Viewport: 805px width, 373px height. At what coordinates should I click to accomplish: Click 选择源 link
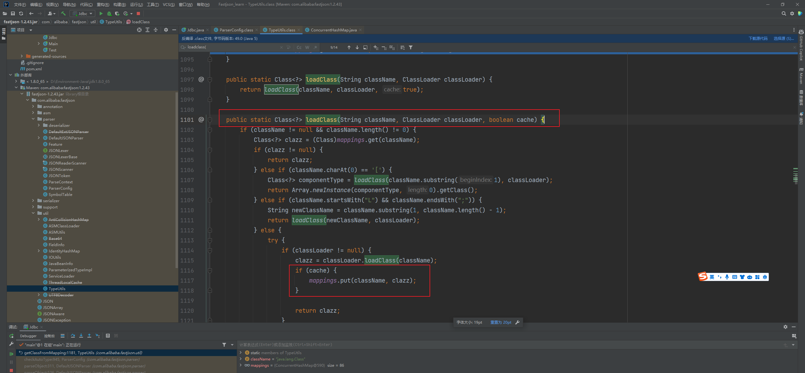[x=783, y=39]
